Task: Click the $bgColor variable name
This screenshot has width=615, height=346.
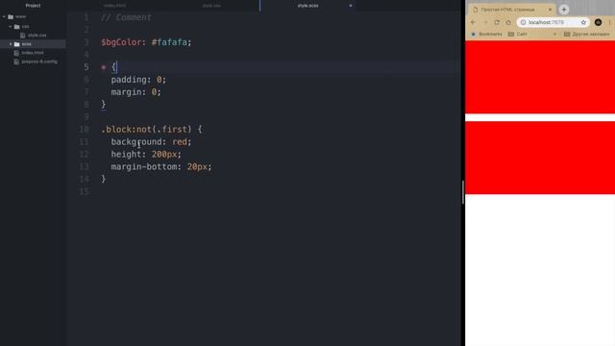Action: [x=121, y=42]
